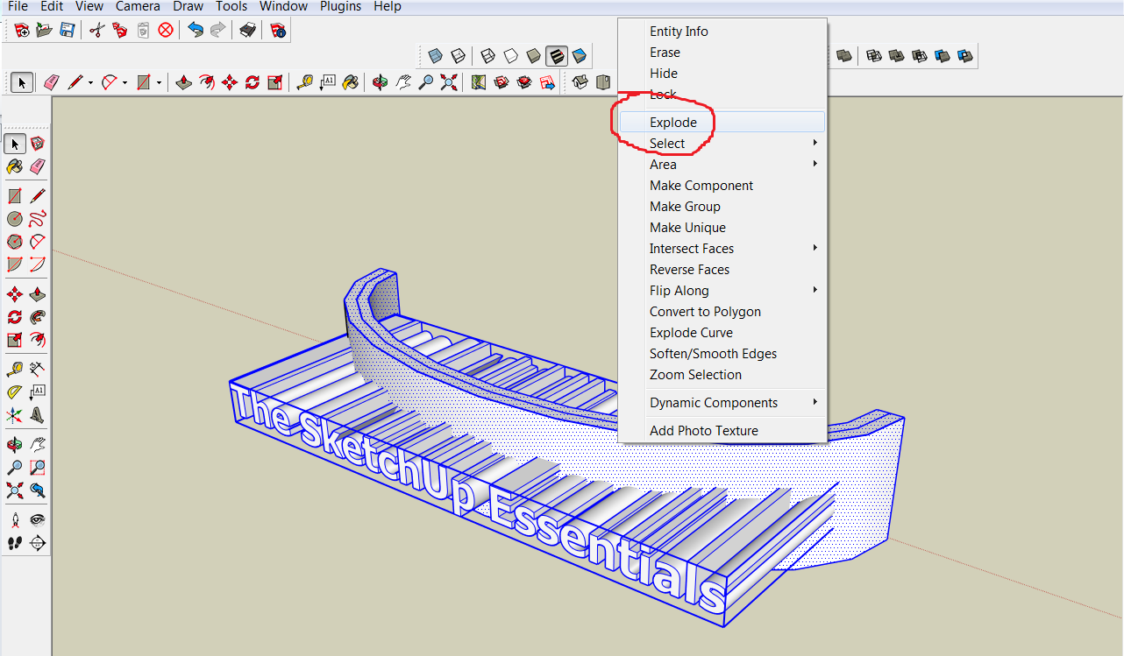Choose Make Component in context menu
The image size is (1124, 656).
tap(722, 186)
